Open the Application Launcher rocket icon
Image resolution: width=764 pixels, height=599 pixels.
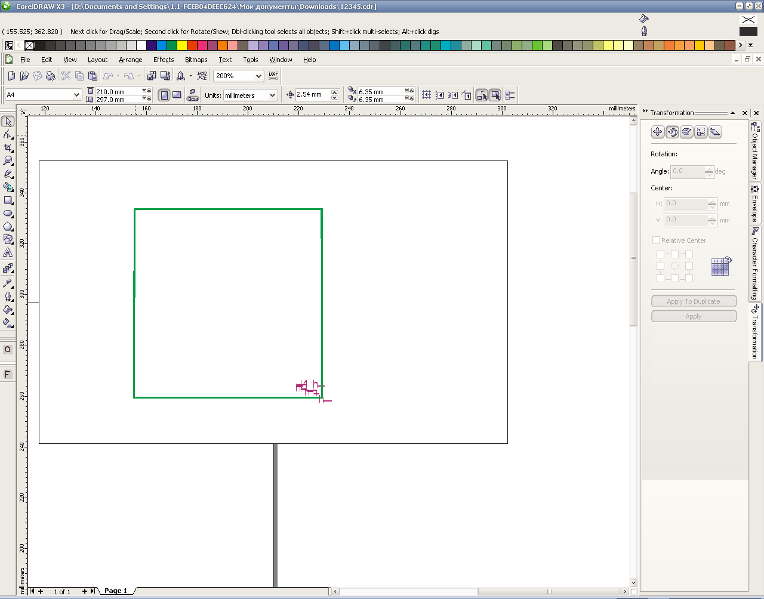181,76
